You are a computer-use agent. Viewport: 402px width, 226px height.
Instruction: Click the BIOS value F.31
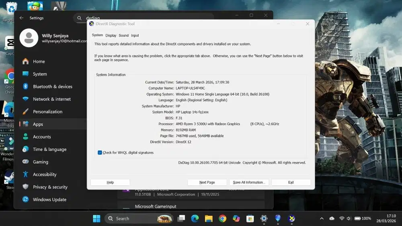(179, 118)
